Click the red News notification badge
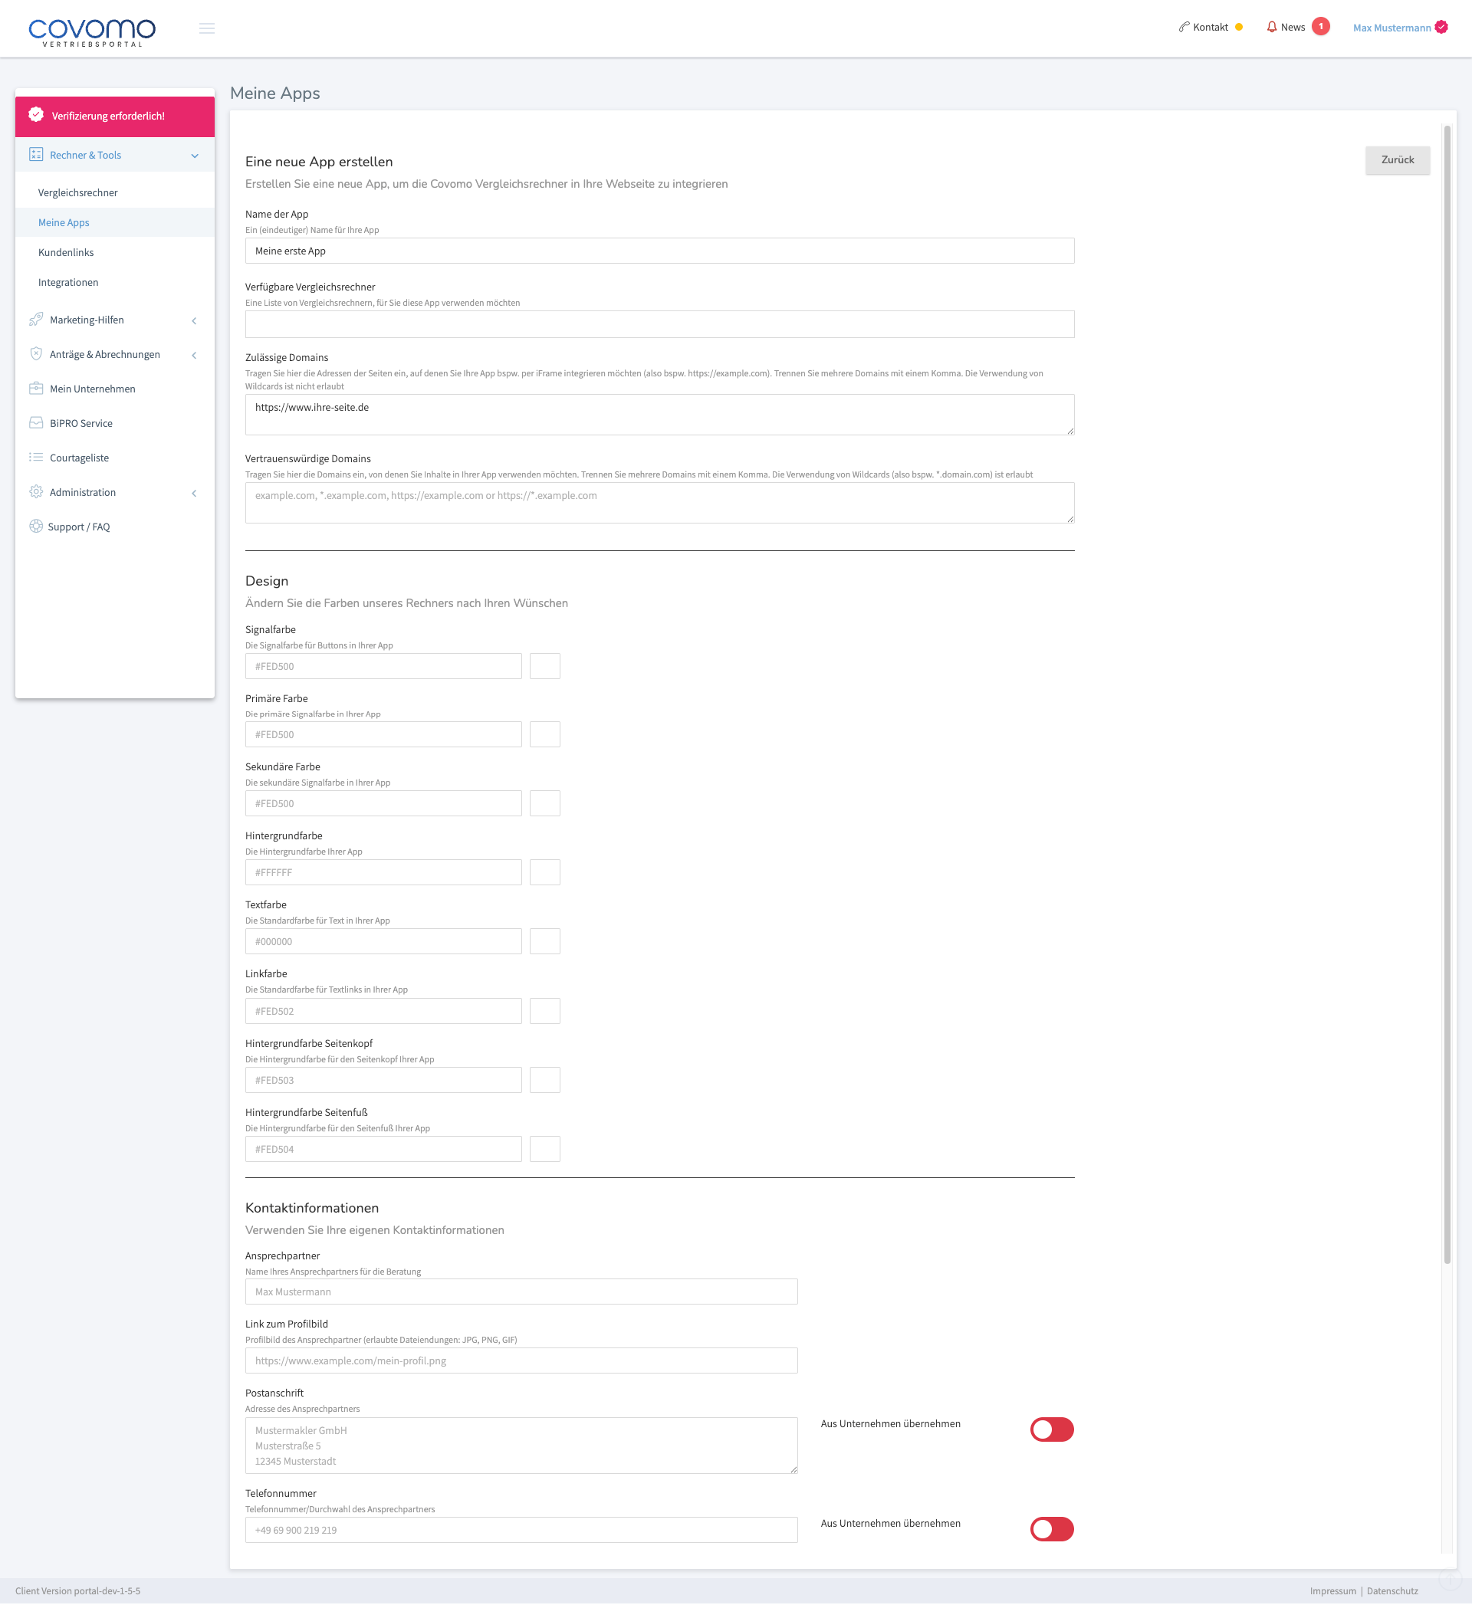Image resolution: width=1472 pixels, height=1605 pixels. point(1321,27)
